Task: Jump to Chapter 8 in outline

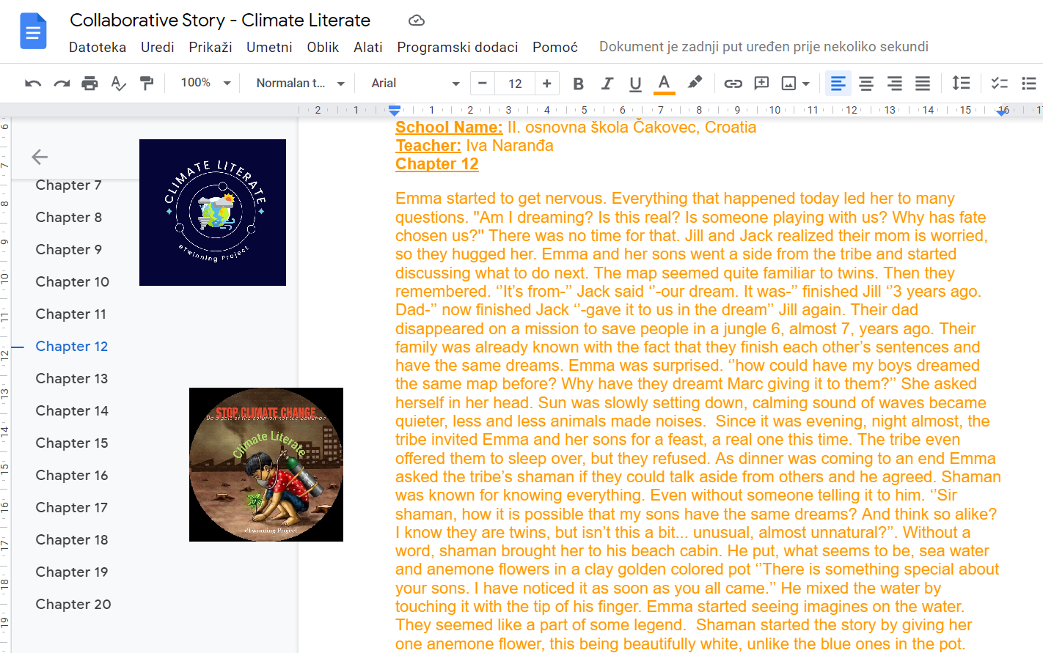Action: tap(69, 218)
